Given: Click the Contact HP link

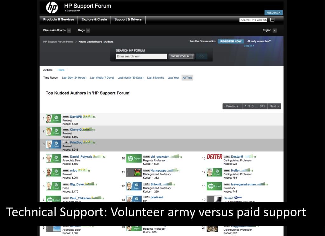Looking at the screenshot, I should (73, 10).
